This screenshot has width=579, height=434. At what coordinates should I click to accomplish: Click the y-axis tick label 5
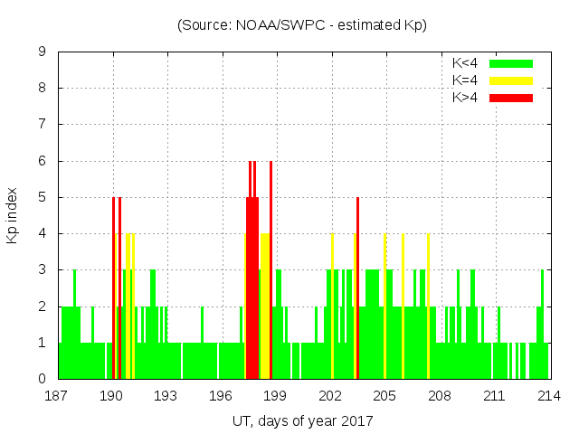pyautogui.click(x=43, y=197)
